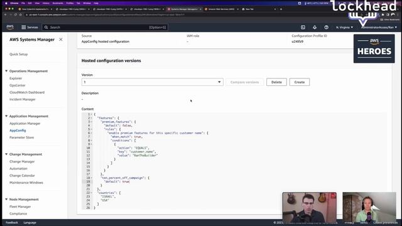
Task: Open Fleet Manager link
Action: coord(20,207)
